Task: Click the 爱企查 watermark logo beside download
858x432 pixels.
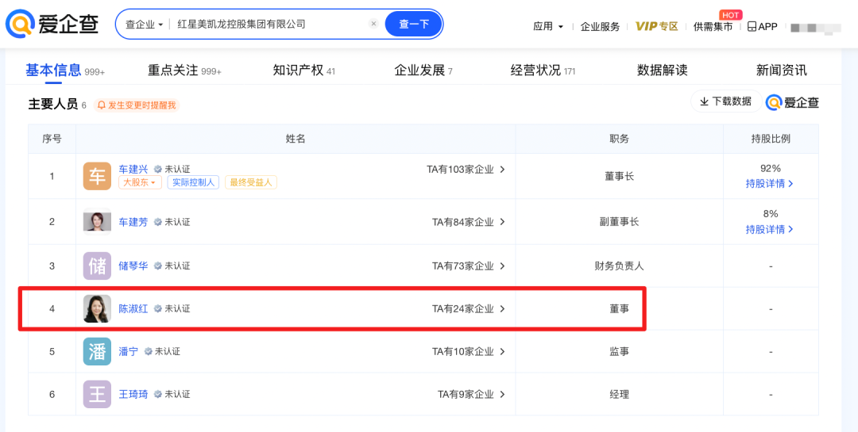Action: [792, 102]
